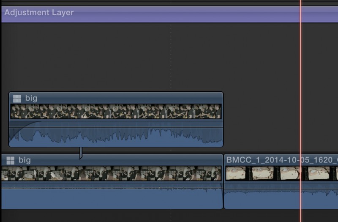Click the red playhead line

[x=300, y=111]
